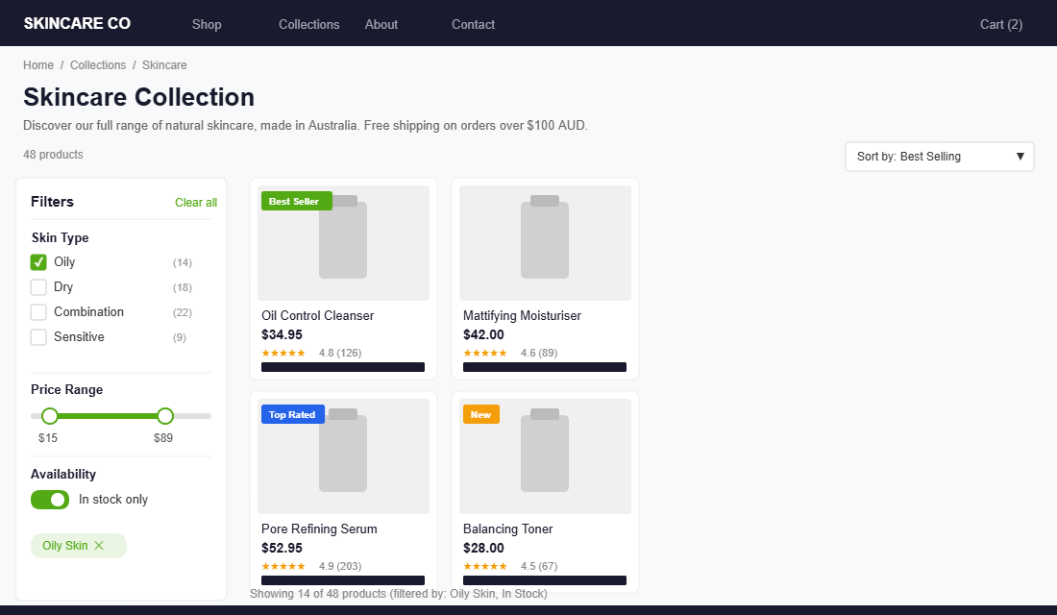
Task: Disable the In stock only toggle
Action: 50,500
